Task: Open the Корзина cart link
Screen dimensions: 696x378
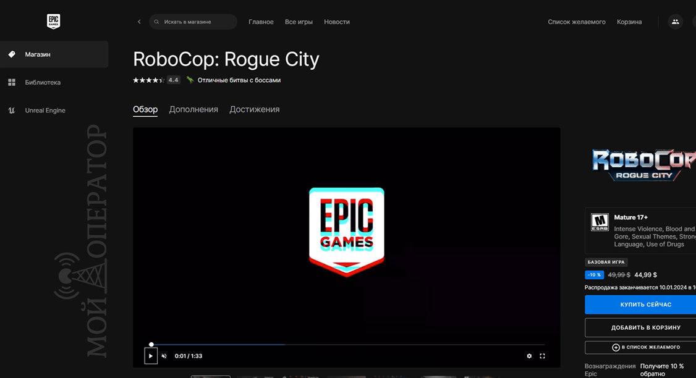Action: pyautogui.click(x=629, y=22)
